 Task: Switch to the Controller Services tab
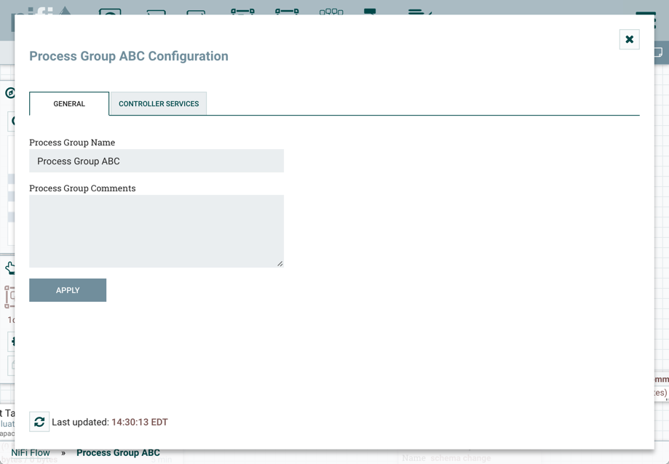(159, 104)
